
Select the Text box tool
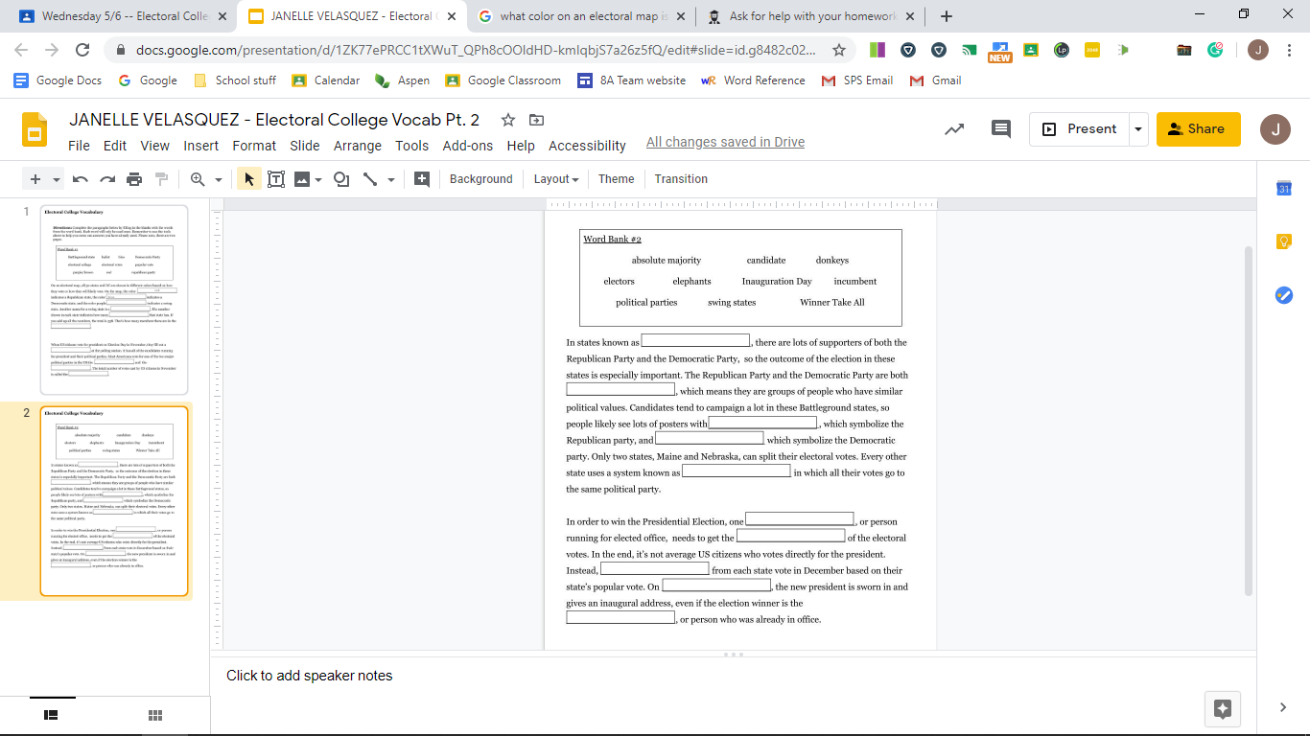coord(276,179)
